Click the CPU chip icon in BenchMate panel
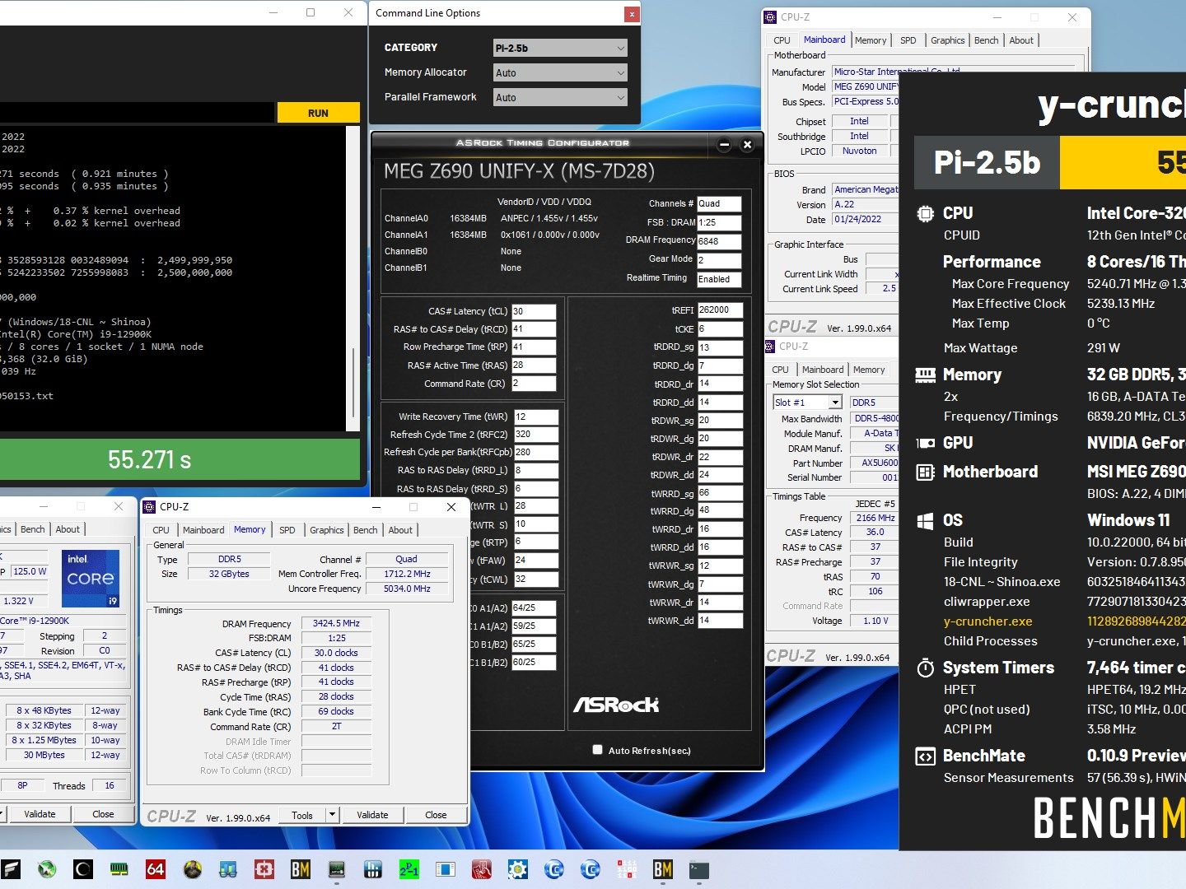 point(925,213)
